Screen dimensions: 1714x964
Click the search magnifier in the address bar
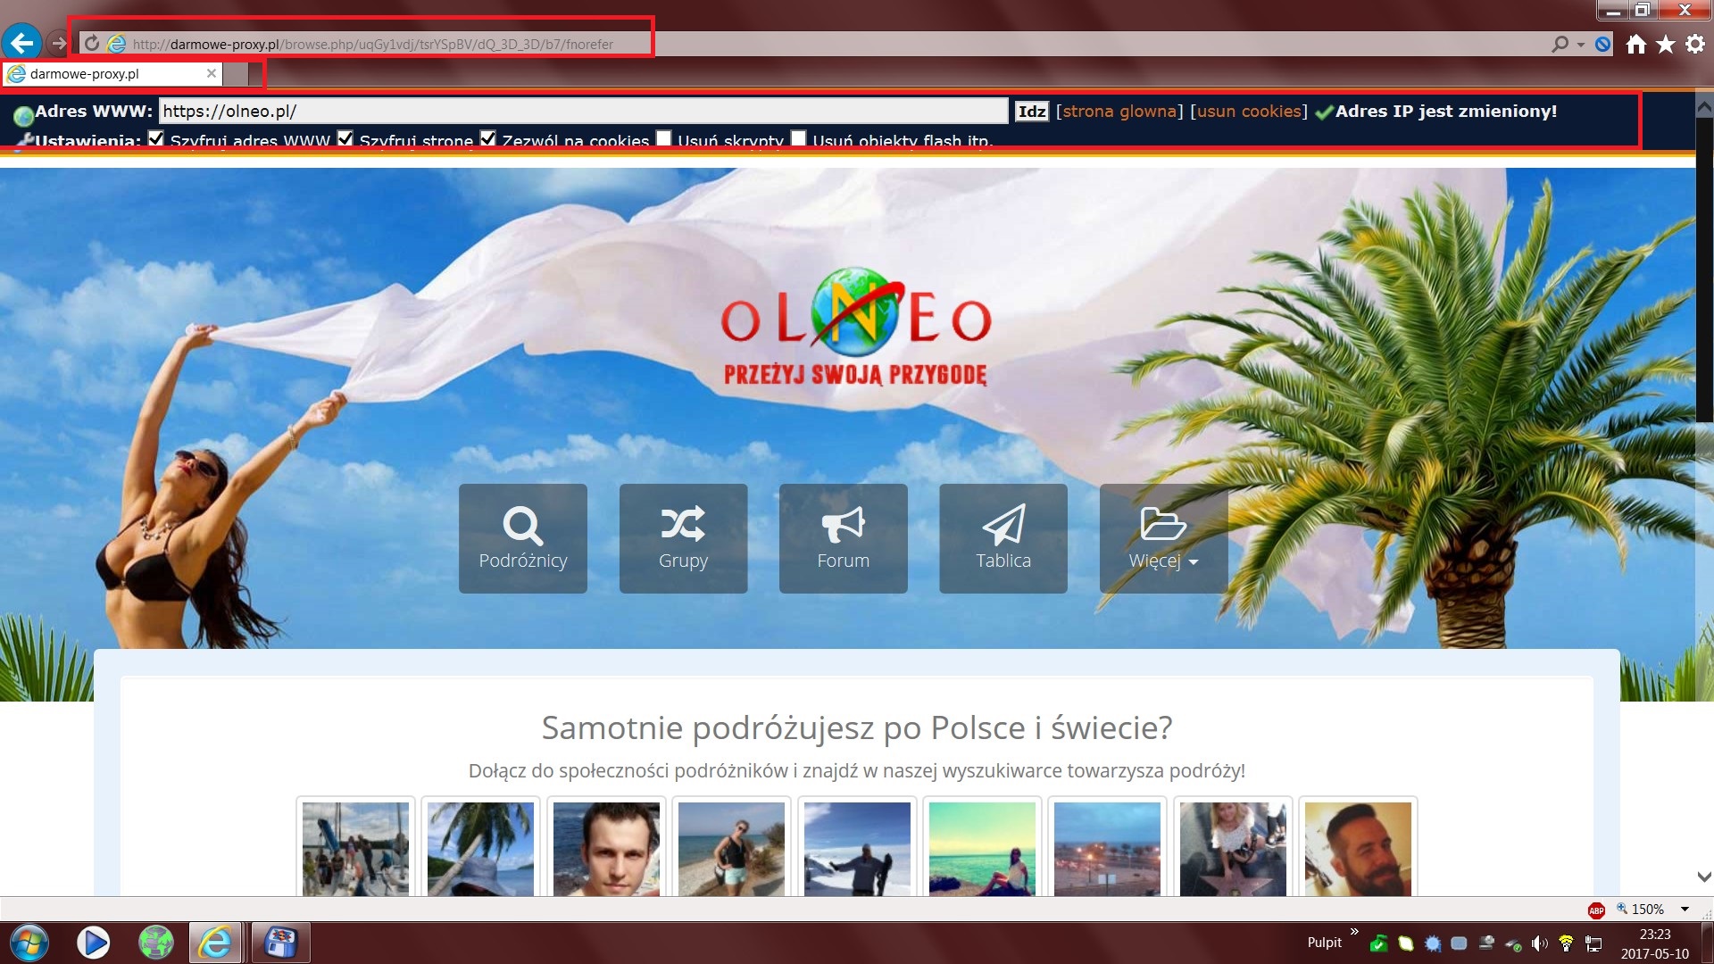1560,44
